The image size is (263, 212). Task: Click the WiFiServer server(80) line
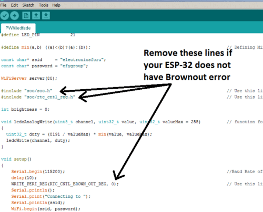pyautogui.click(x=29, y=78)
